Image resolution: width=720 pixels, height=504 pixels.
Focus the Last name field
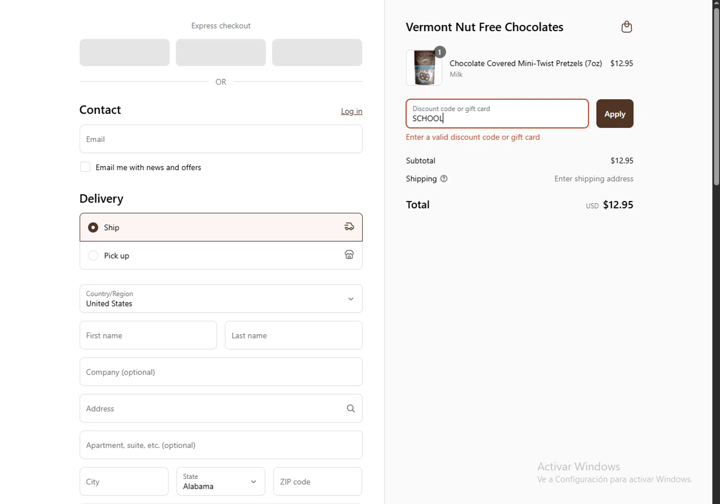tap(293, 335)
